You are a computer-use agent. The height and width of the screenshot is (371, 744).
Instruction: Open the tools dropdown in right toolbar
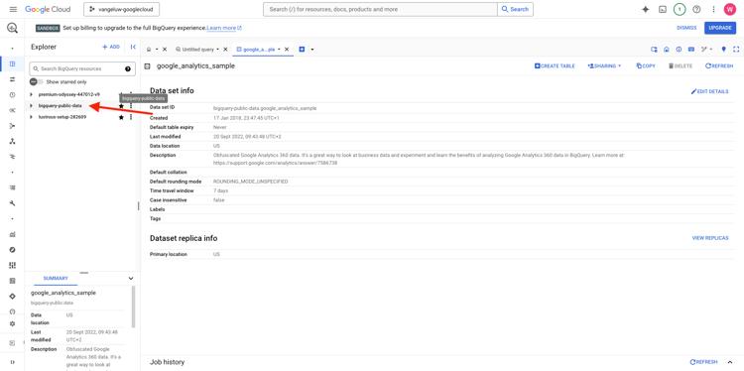coord(707,50)
